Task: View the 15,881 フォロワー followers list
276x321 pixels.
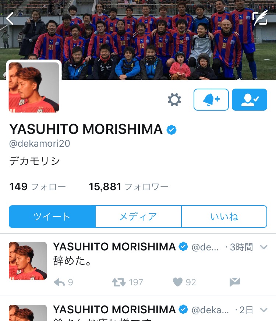Action: click(128, 187)
